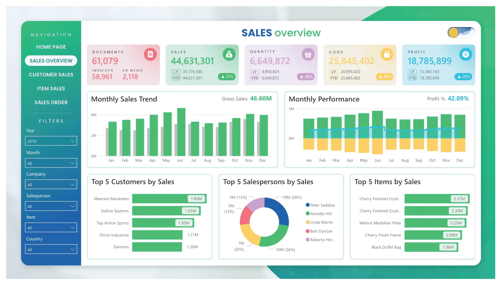The image size is (502, 286).
Task: Toggle the light/dark mode switch
Action: 461,33
